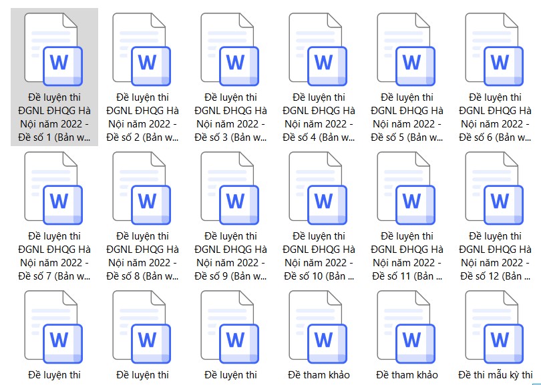Click the Đề số 2 document icon
The image size is (541, 385).
pos(142,49)
